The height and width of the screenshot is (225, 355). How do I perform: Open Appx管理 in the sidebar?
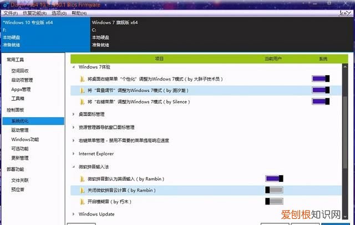click(x=21, y=90)
